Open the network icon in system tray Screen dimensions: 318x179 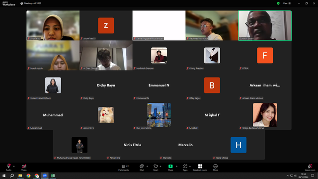[x=292, y=176]
